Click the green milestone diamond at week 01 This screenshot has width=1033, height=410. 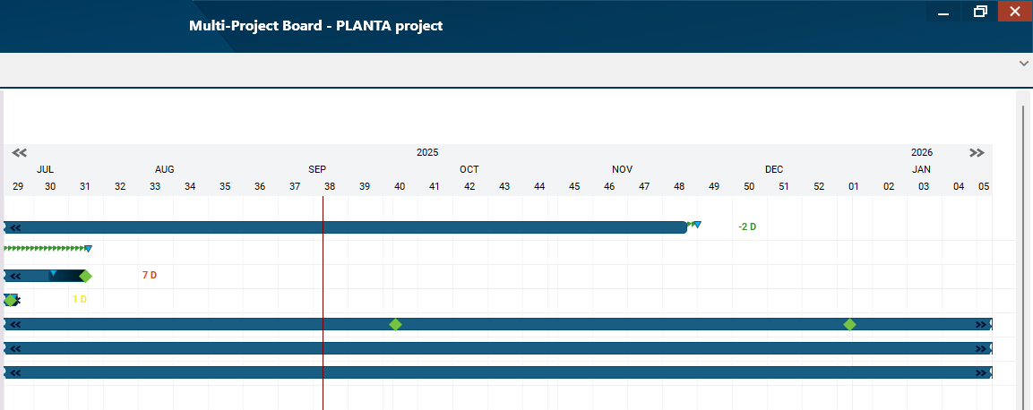click(849, 324)
